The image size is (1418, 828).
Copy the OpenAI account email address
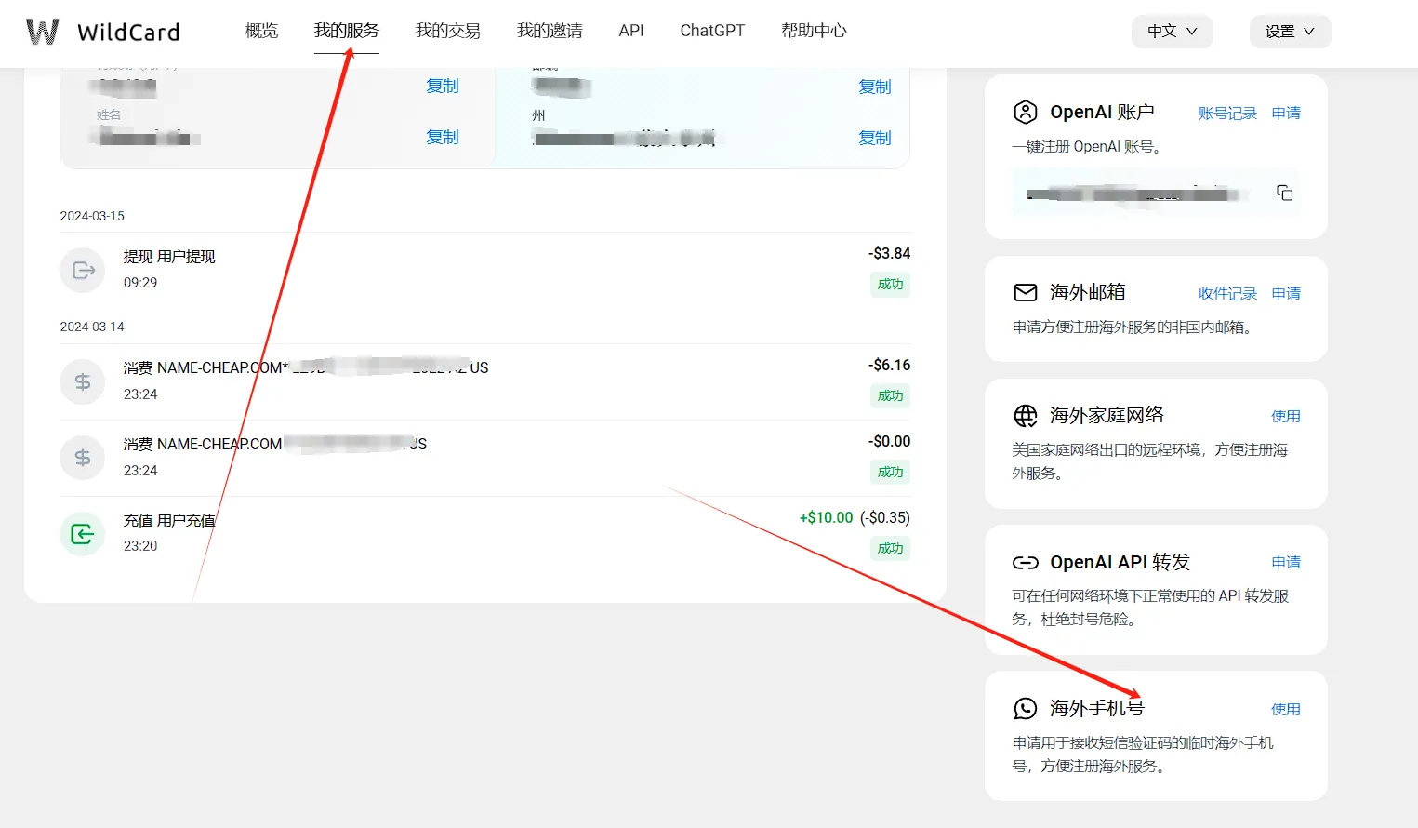(1284, 193)
